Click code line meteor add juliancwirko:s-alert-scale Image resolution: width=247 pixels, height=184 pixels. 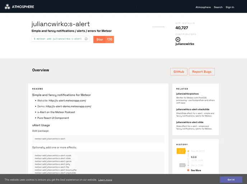pos(53,156)
